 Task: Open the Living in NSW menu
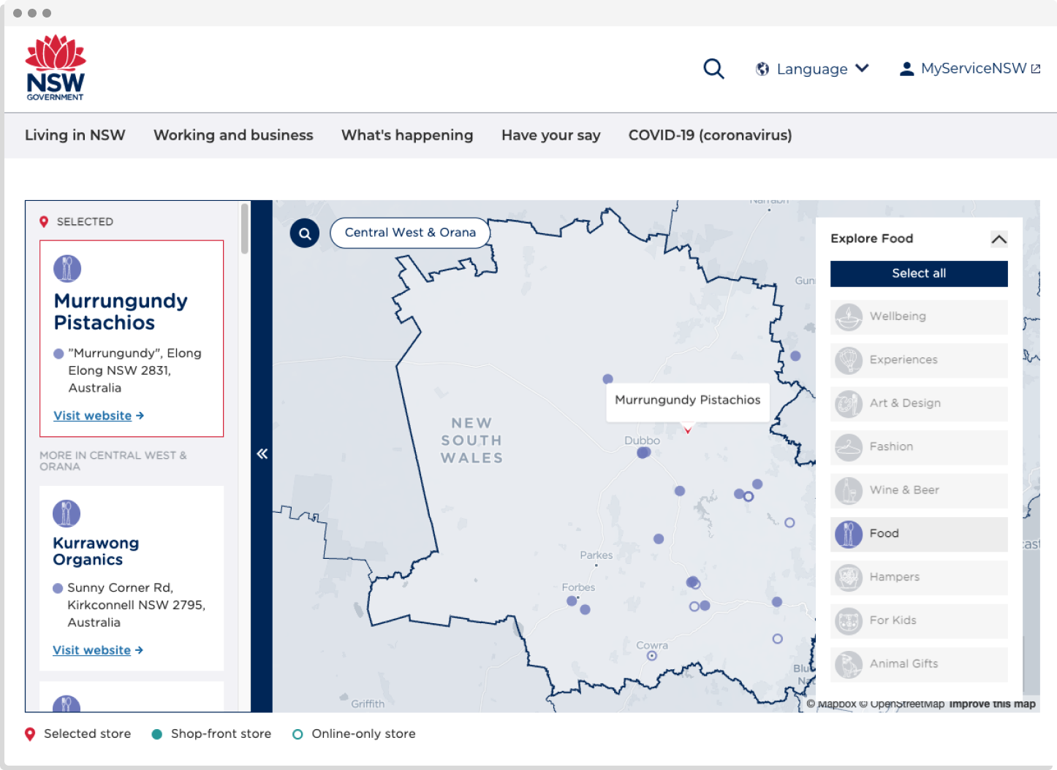click(x=75, y=135)
